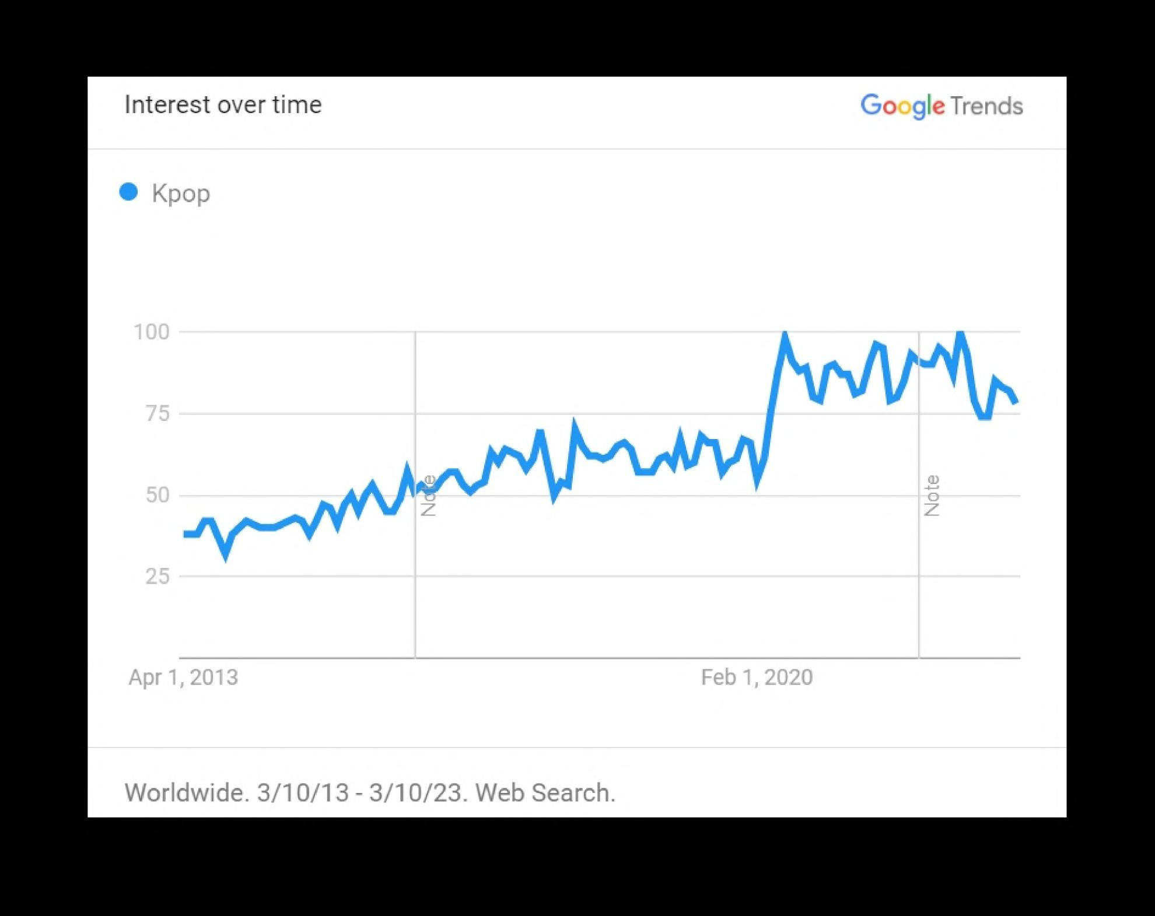Click the first 100 peak in 2020
1155x916 pixels.
pyautogui.click(x=785, y=335)
